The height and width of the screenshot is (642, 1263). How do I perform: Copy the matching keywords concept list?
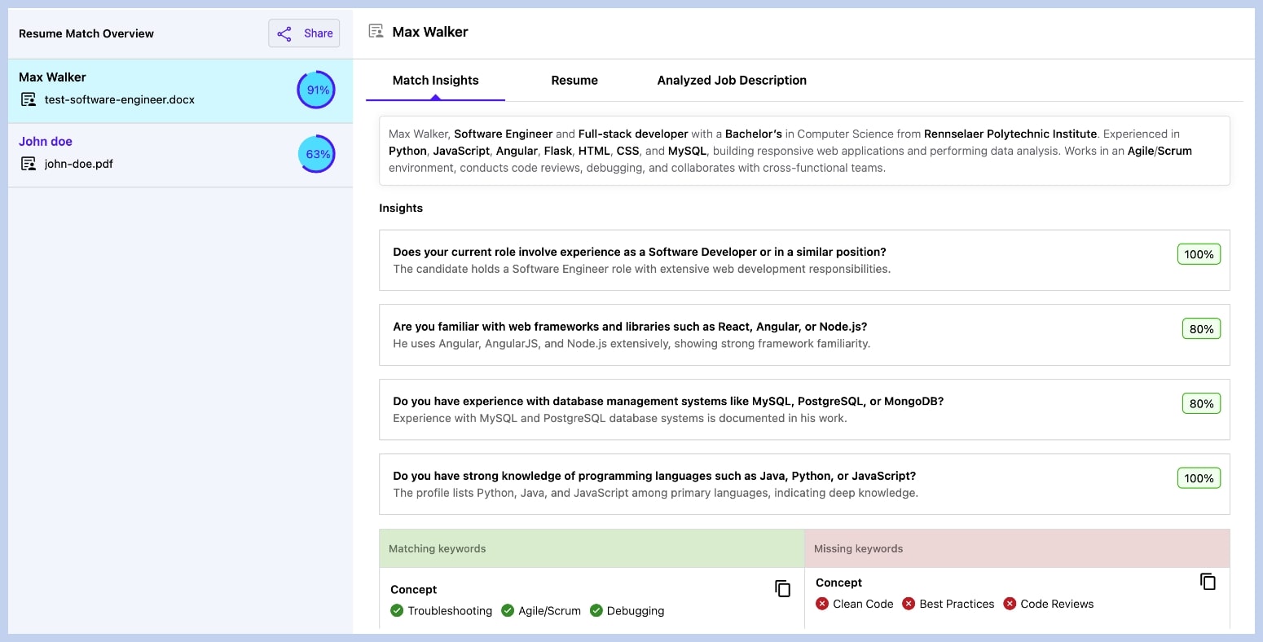tap(782, 588)
